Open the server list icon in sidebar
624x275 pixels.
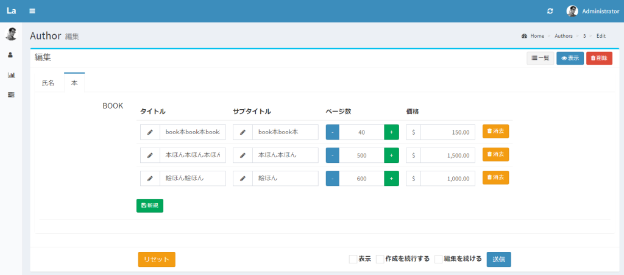[x=11, y=95]
